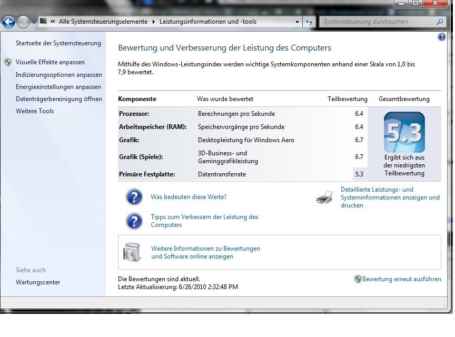Click the Datentransferrate description
The width and height of the screenshot is (455, 337).
click(x=222, y=174)
